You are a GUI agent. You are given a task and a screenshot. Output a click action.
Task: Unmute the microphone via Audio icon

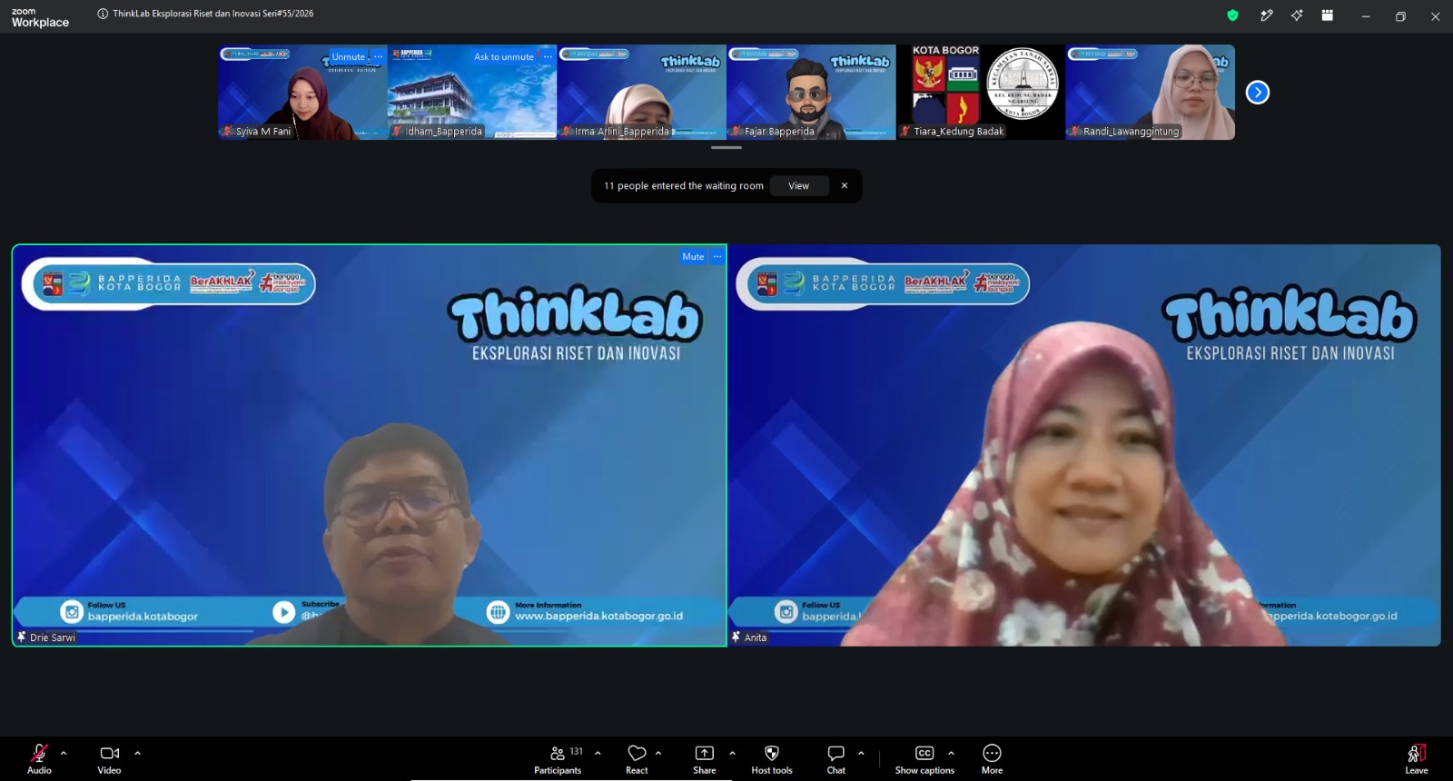(x=39, y=758)
